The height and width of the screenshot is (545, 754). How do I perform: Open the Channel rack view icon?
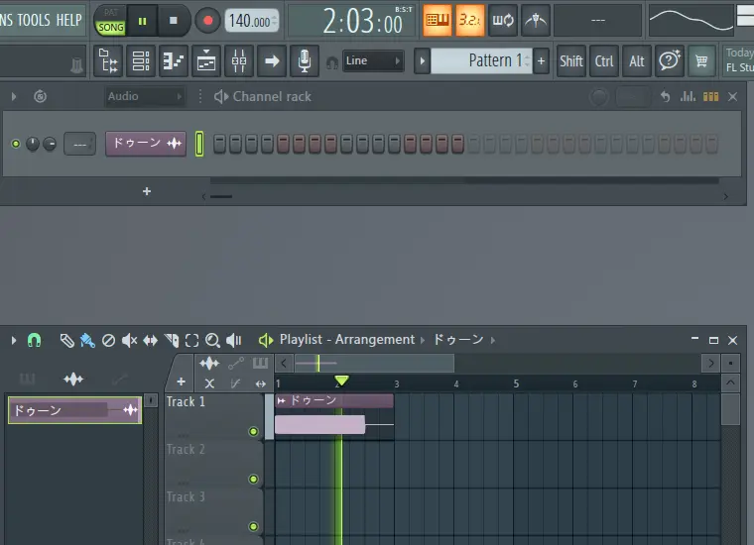tap(174, 61)
